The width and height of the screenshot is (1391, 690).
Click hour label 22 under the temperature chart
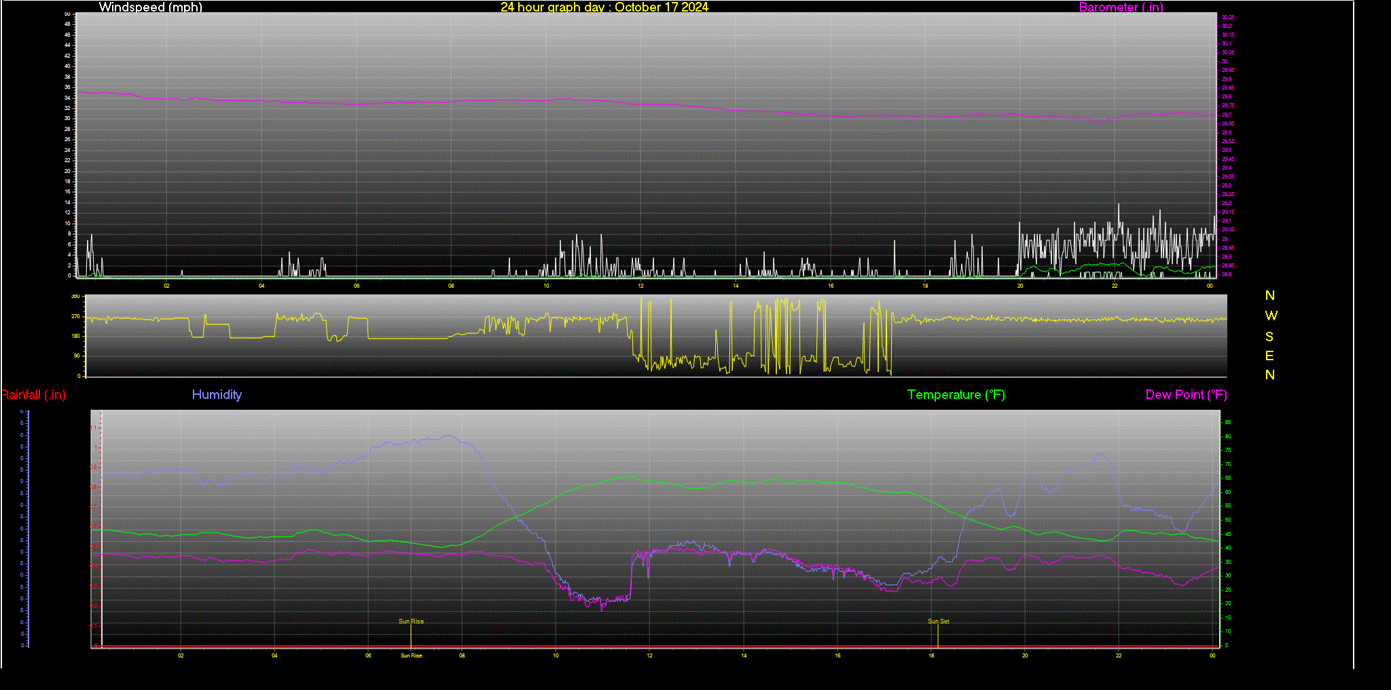tap(1119, 655)
